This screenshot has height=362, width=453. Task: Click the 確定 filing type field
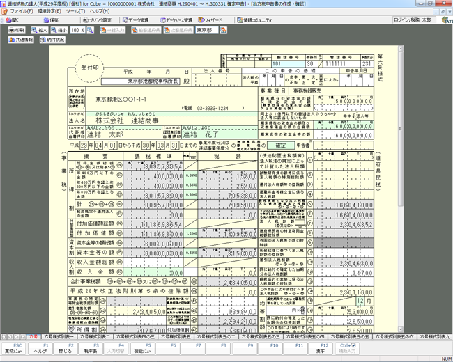point(281,145)
